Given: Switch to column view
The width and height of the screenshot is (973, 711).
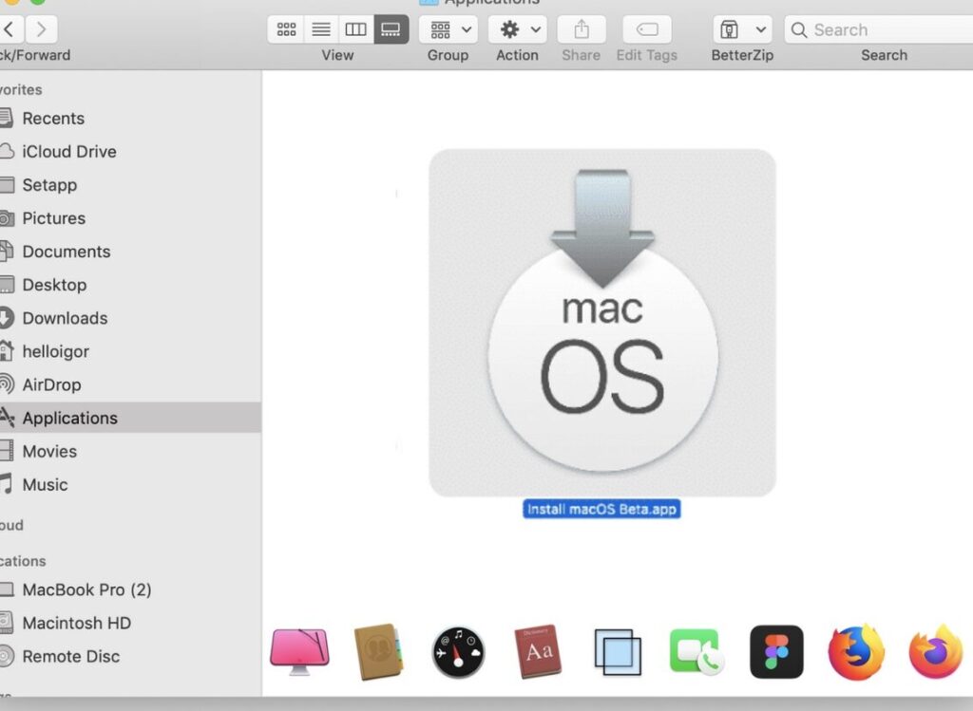Looking at the screenshot, I should [356, 29].
